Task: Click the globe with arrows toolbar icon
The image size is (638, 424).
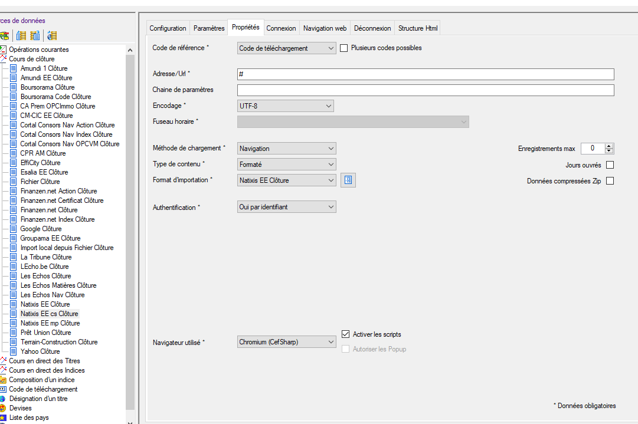Action: (x=5, y=35)
